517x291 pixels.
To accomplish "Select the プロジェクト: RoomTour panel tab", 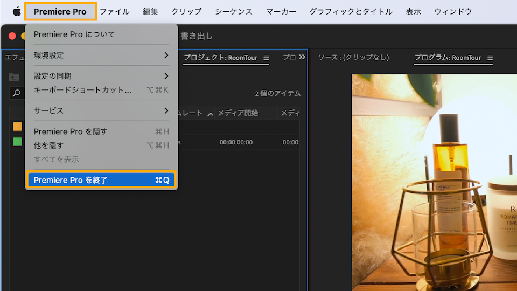I will [220, 58].
